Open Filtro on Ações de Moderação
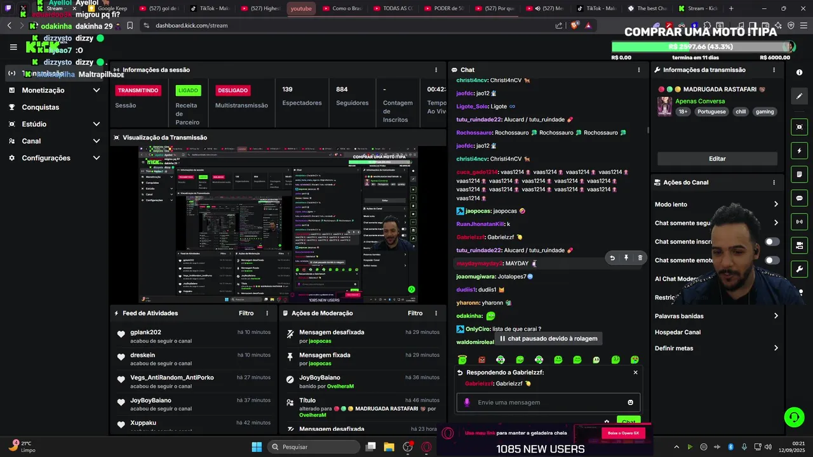The width and height of the screenshot is (813, 457). tap(415, 313)
